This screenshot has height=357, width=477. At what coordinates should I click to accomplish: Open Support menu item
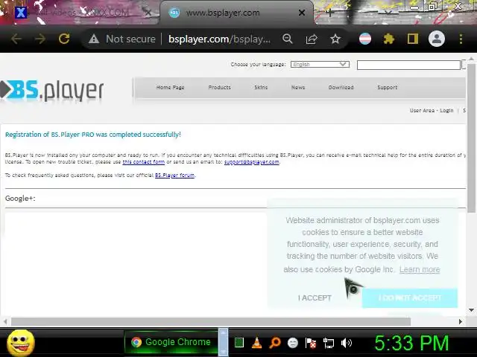point(388,88)
